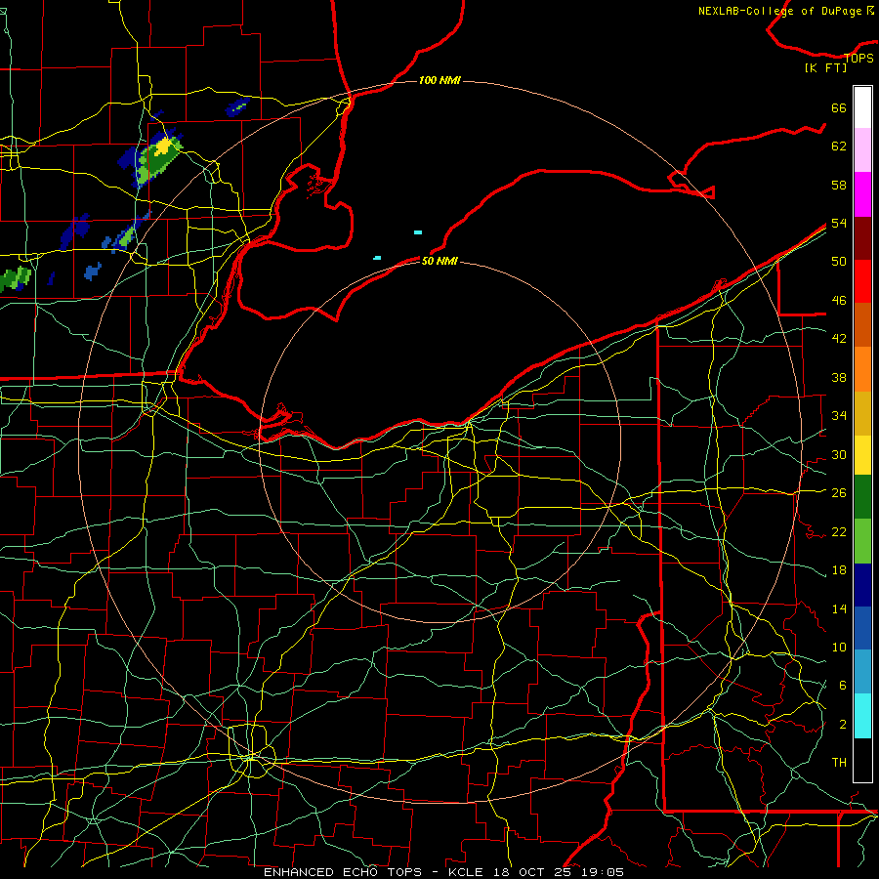Viewport: 879px width, 879px height.
Task: Click the medium blue legend swatch
Action: point(862,628)
